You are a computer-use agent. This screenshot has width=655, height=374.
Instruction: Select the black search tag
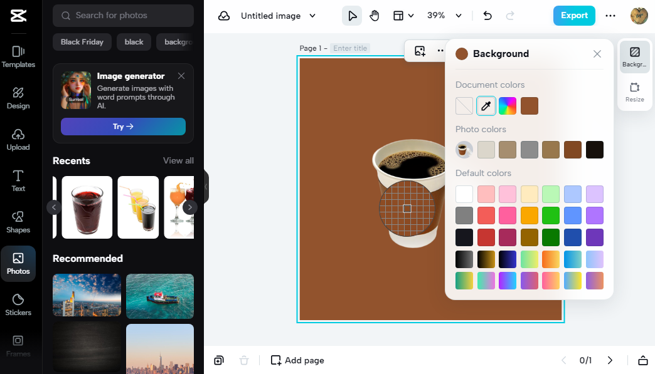(x=134, y=42)
